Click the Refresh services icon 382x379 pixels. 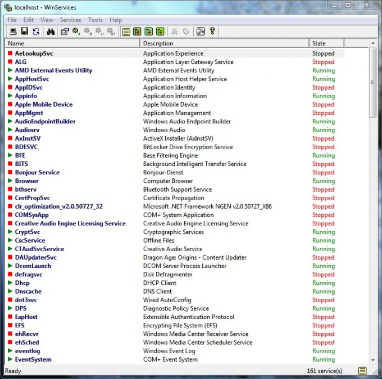pyautogui.click(x=36, y=31)
